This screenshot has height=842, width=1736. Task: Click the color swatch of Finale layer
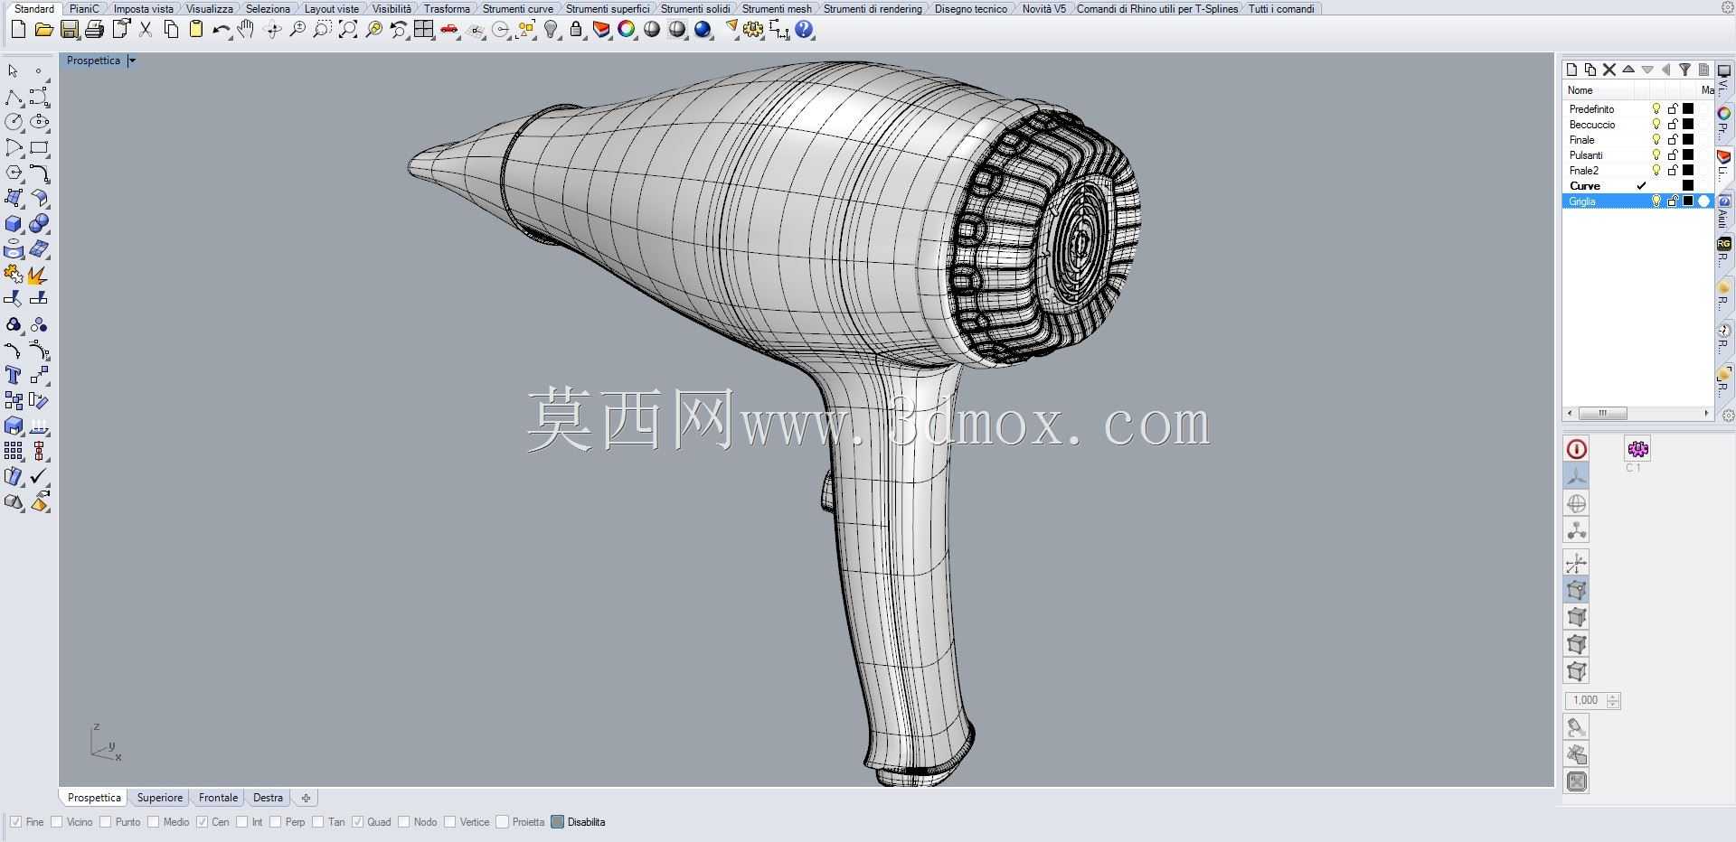pos(1687,140)
